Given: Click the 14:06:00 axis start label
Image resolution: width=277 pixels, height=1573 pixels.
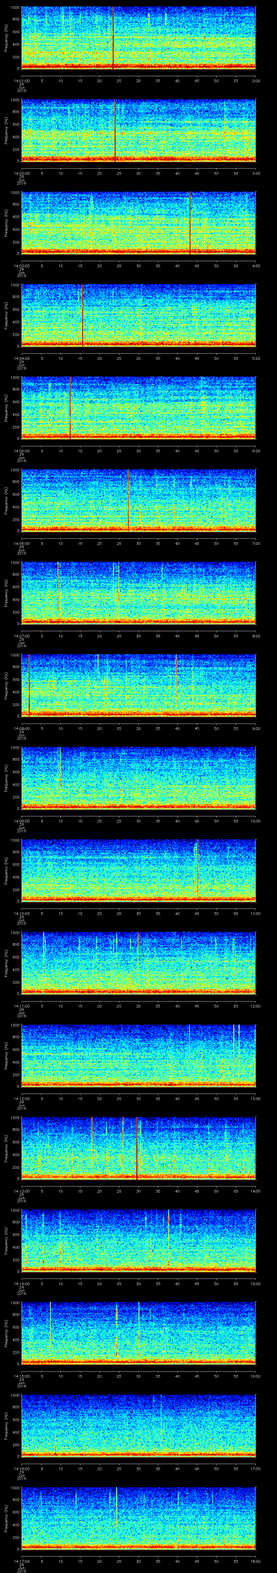Looking at the screenshot, I should [21, 544].
